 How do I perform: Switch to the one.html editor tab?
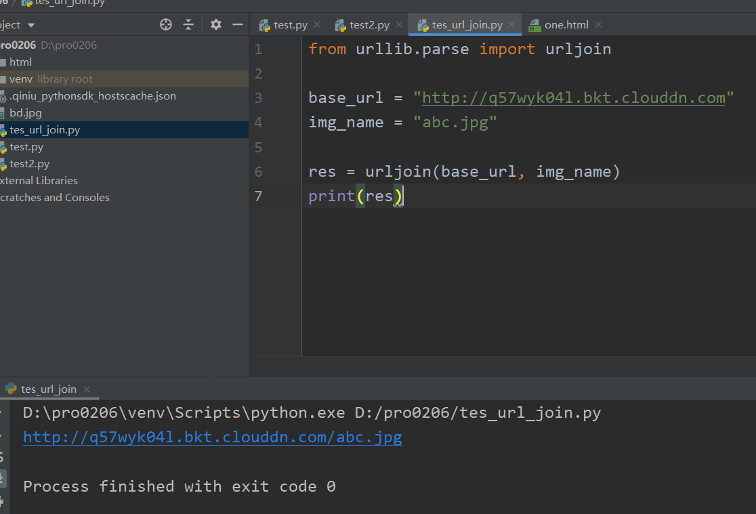566,24
